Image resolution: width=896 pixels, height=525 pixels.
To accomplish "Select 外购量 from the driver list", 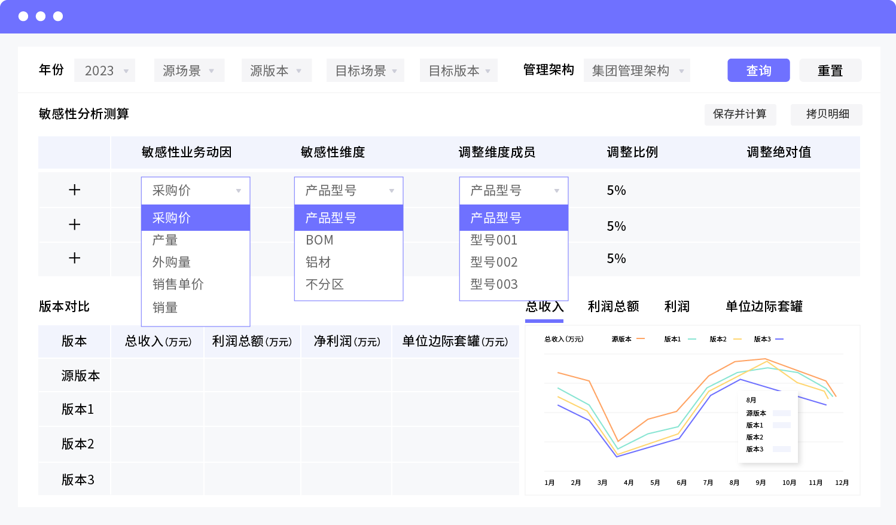I will 172,262.
